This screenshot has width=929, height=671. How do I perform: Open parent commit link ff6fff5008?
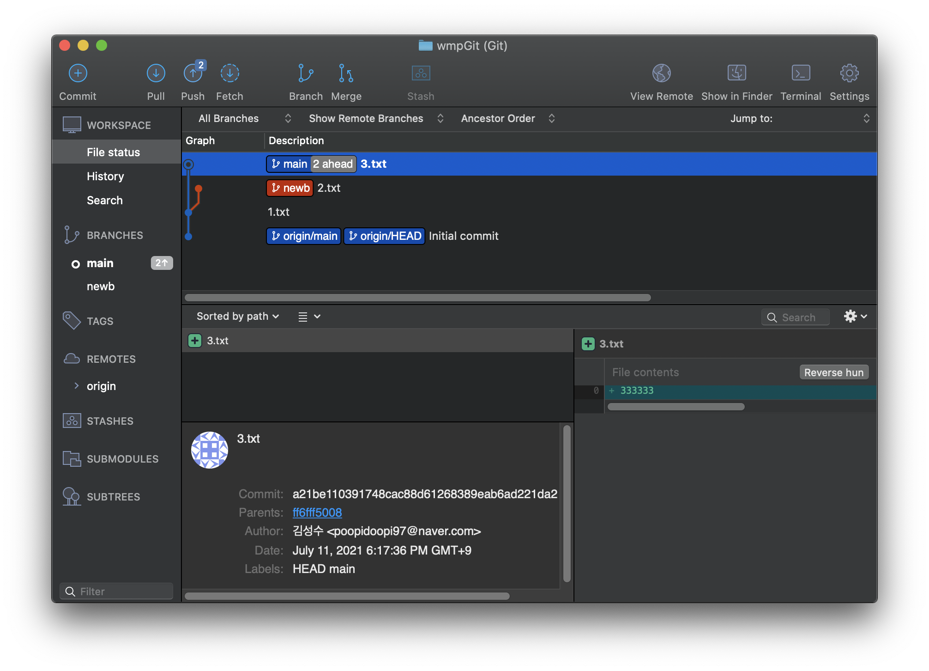coord(317,513)
